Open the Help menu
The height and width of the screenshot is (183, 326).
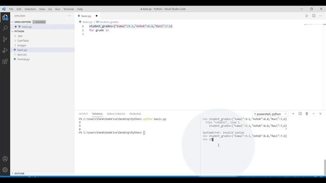click(x=80, y=9)
